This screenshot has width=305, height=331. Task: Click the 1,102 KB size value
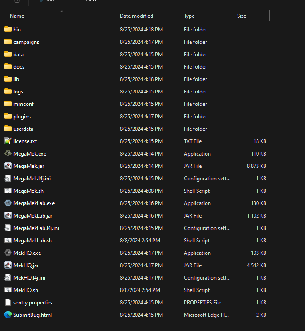[257, 216]
